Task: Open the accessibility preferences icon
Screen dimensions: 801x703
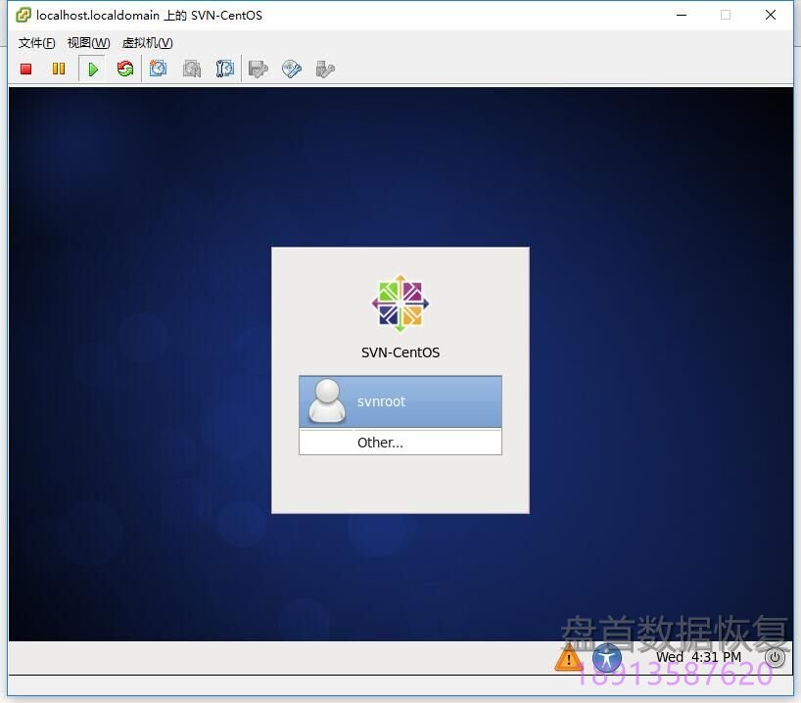Action: coord(607,657)
